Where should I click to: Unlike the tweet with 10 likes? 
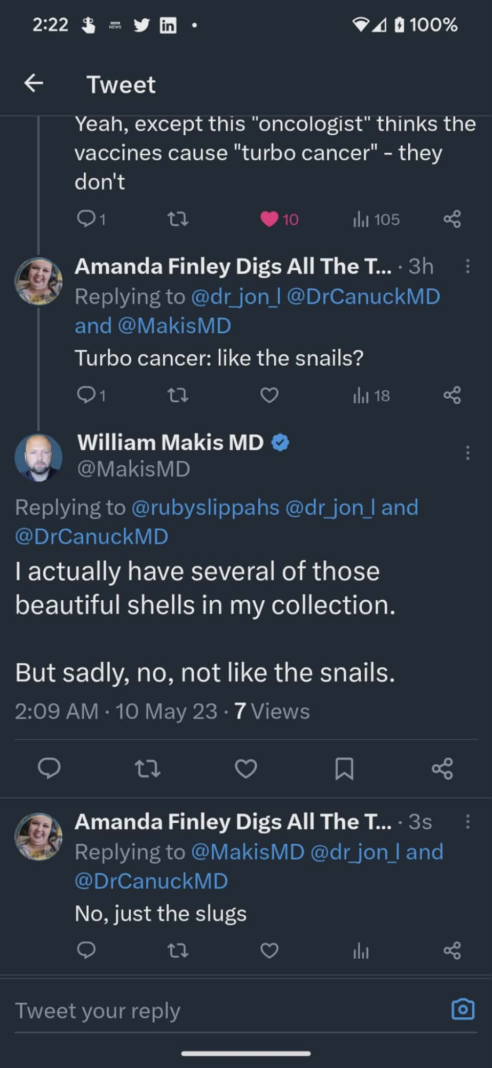[269, 219]
